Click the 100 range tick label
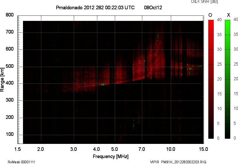This screenshot has height=164, width=238. point(10,134)
